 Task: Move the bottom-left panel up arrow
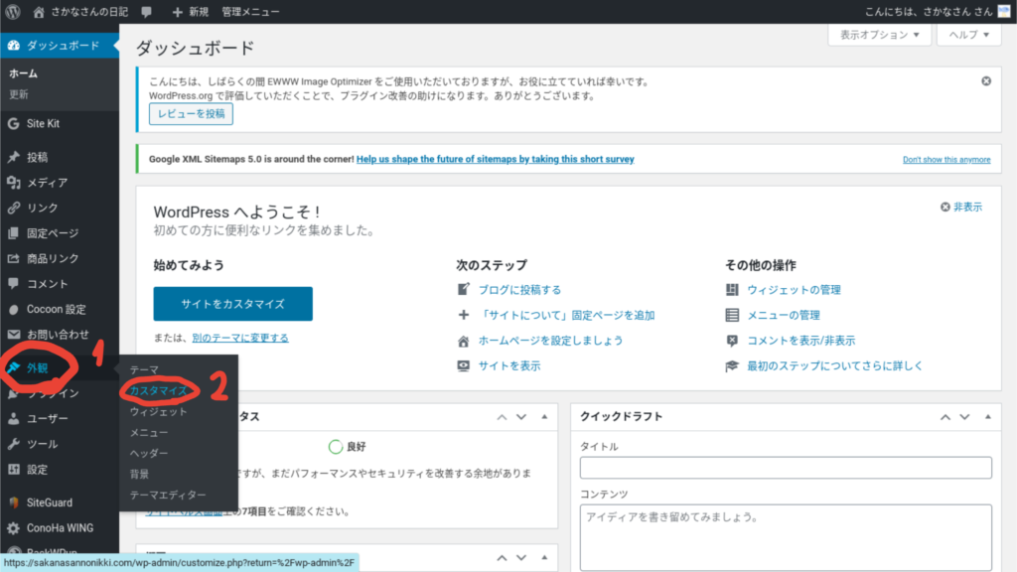(x=502, y=558)
